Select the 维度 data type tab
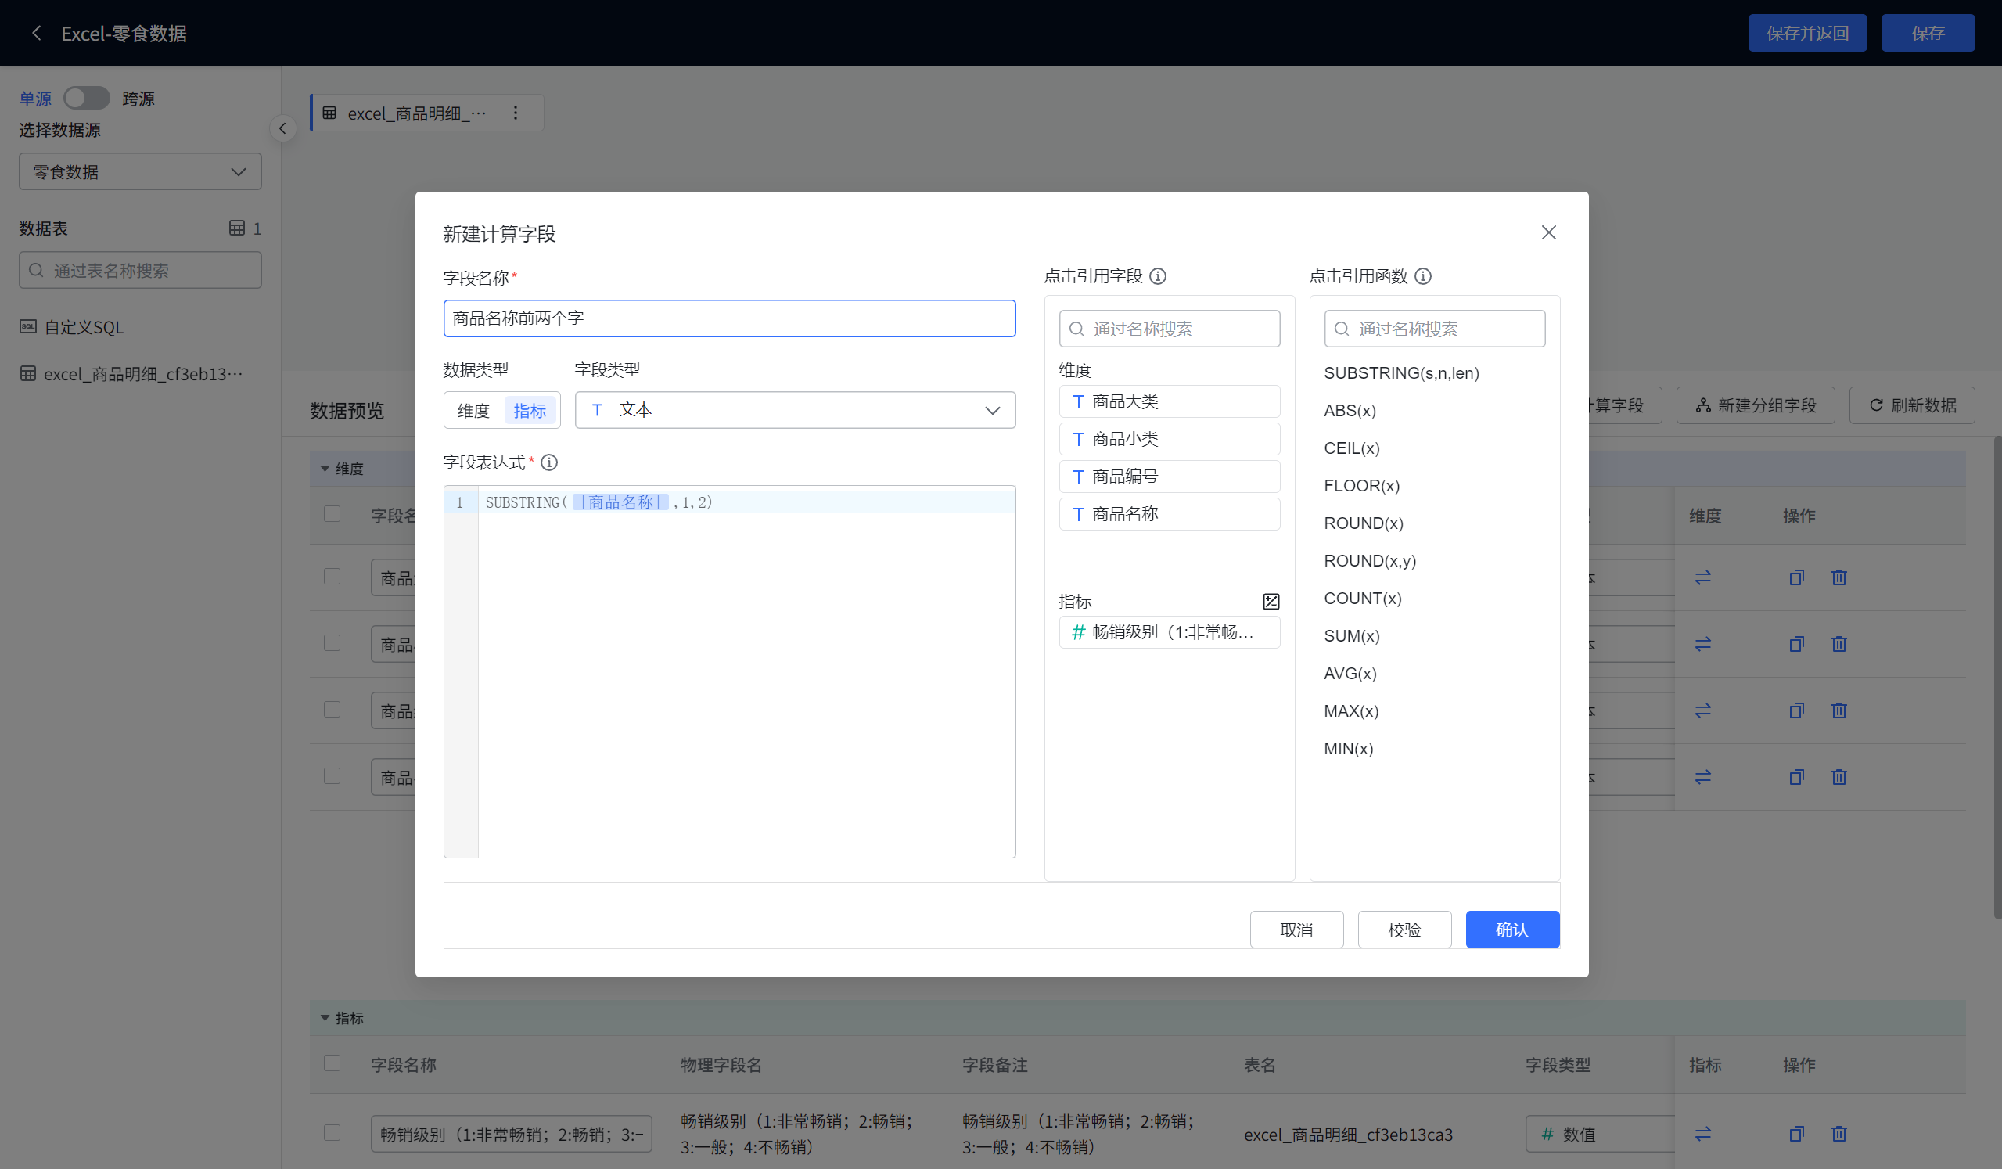The height and width of the screenshot is (1169, 2002). [473, 411]
